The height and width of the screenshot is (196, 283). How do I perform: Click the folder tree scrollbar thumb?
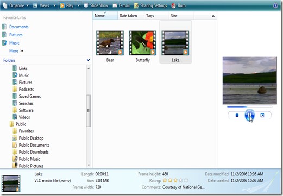[89, 111]
